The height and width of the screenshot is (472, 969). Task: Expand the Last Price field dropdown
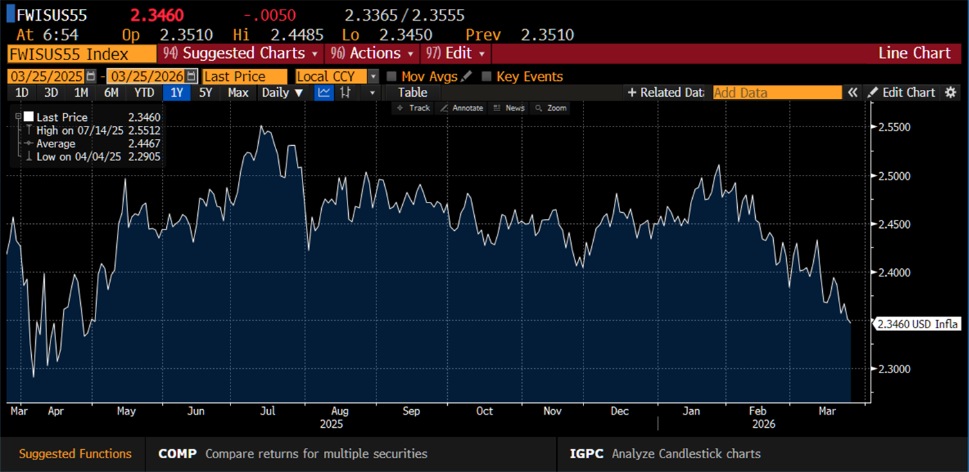244,76
